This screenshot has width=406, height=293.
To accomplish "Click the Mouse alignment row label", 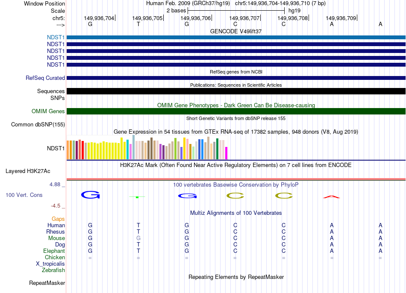I will [56, 238].
